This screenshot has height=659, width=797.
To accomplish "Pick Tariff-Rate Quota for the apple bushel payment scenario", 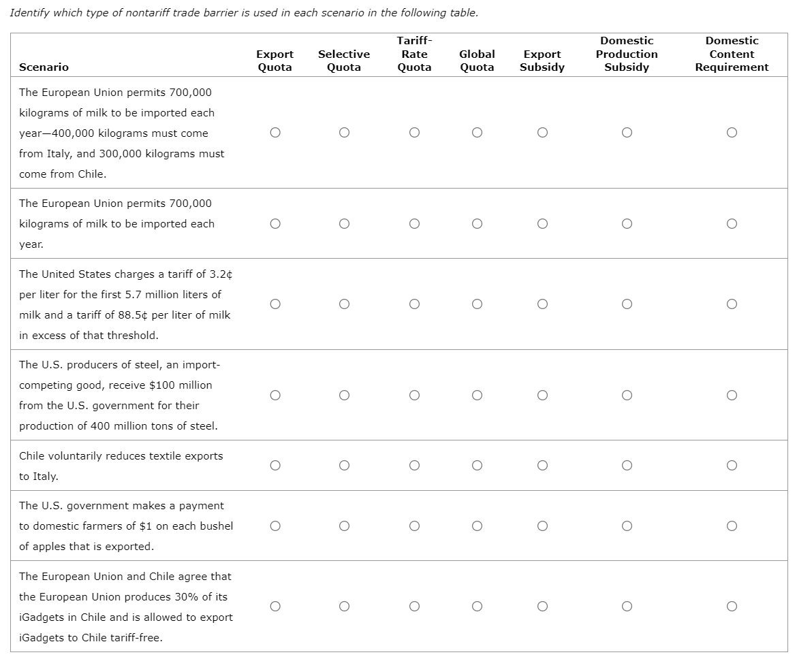I will [x=415, y=526].
